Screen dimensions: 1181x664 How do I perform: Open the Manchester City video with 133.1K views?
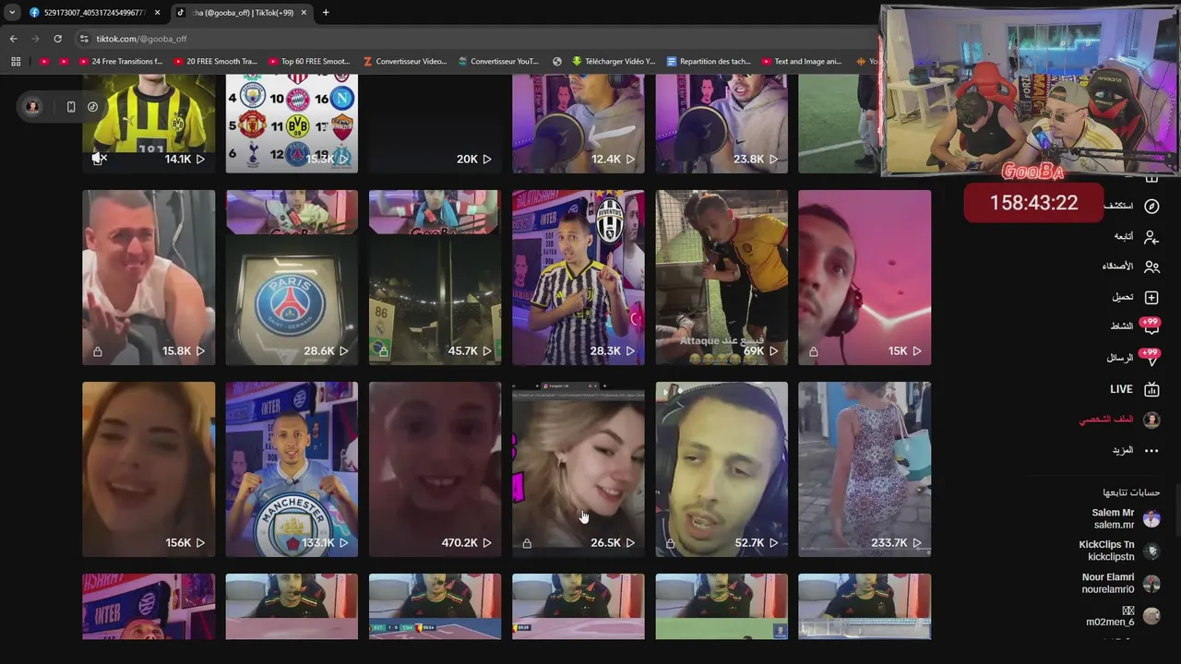click(x=292, y=469)
